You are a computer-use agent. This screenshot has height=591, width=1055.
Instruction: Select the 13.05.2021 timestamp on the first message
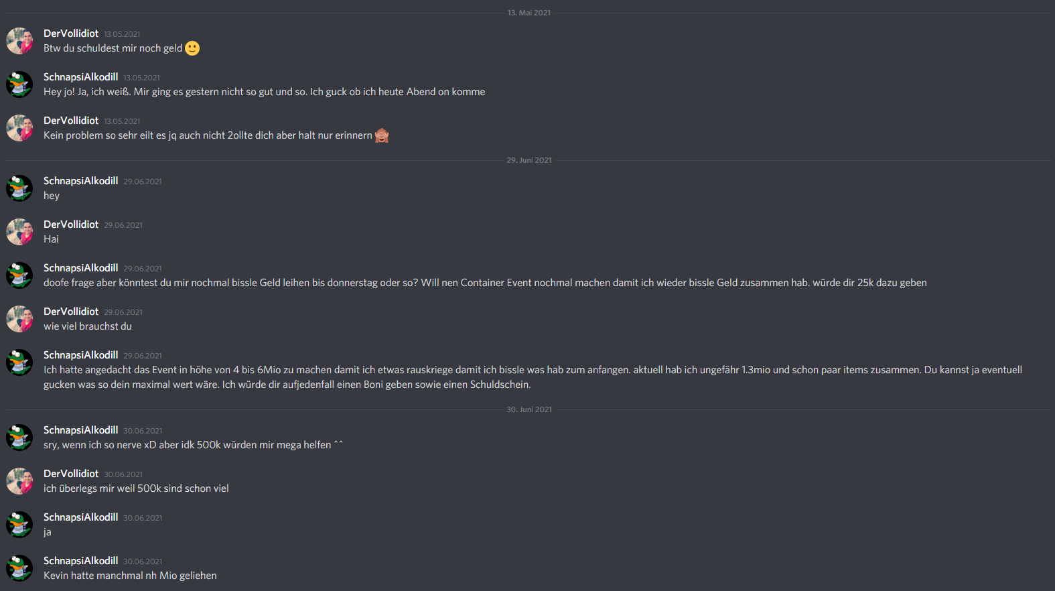click(122, 34)
